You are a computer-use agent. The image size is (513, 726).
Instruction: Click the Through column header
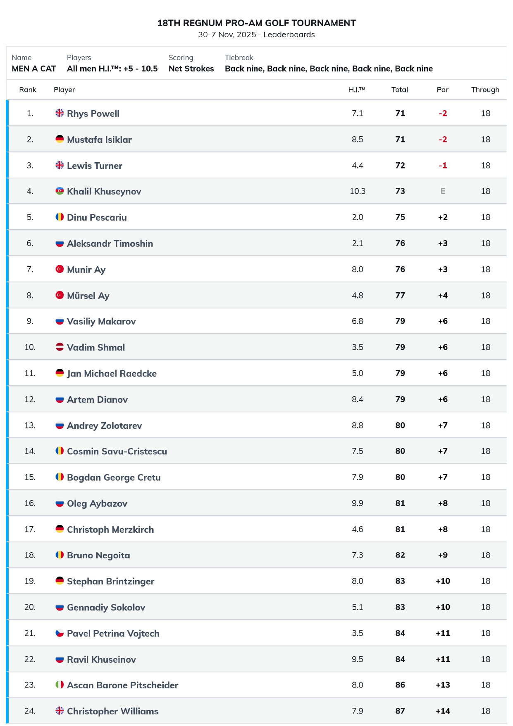point(485,90)
